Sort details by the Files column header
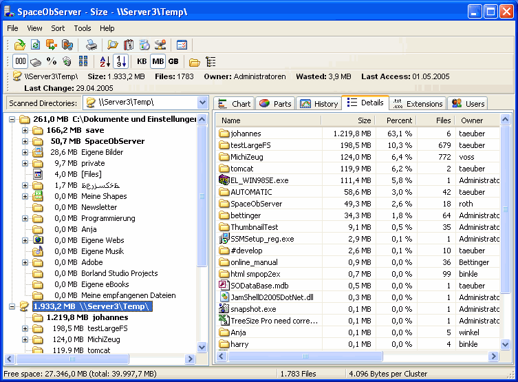518x382 pixels. (435, 120)
